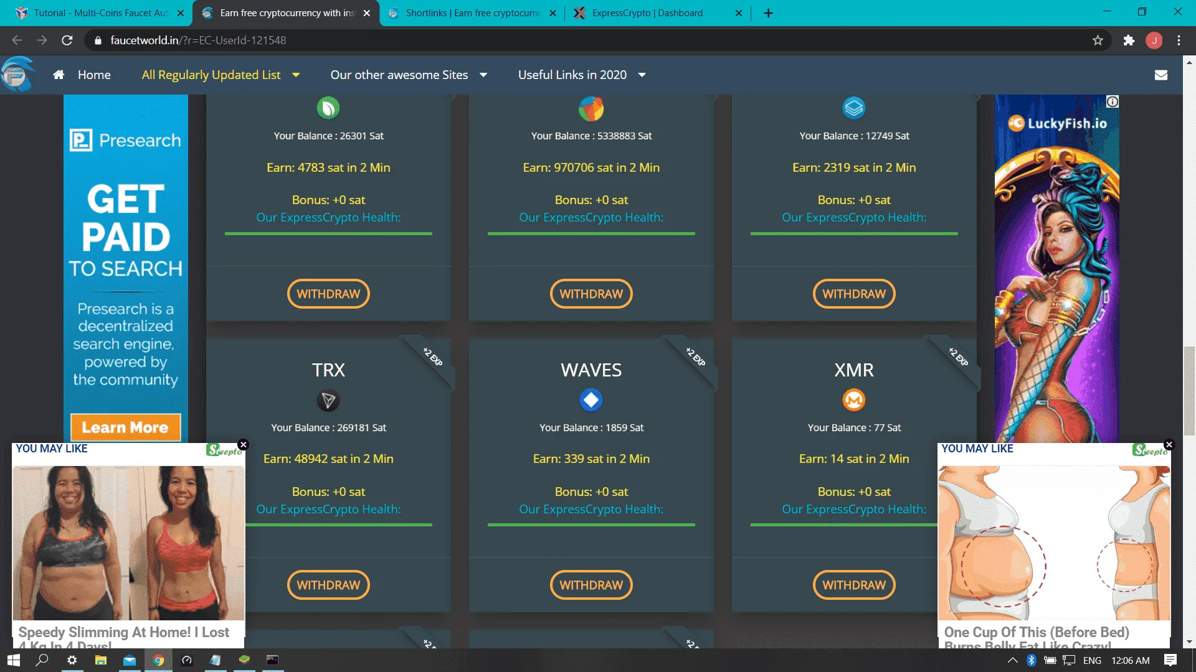The image size is (1196, 672).
Task: Open a new browser tab
Action: [x=768, y=13]
